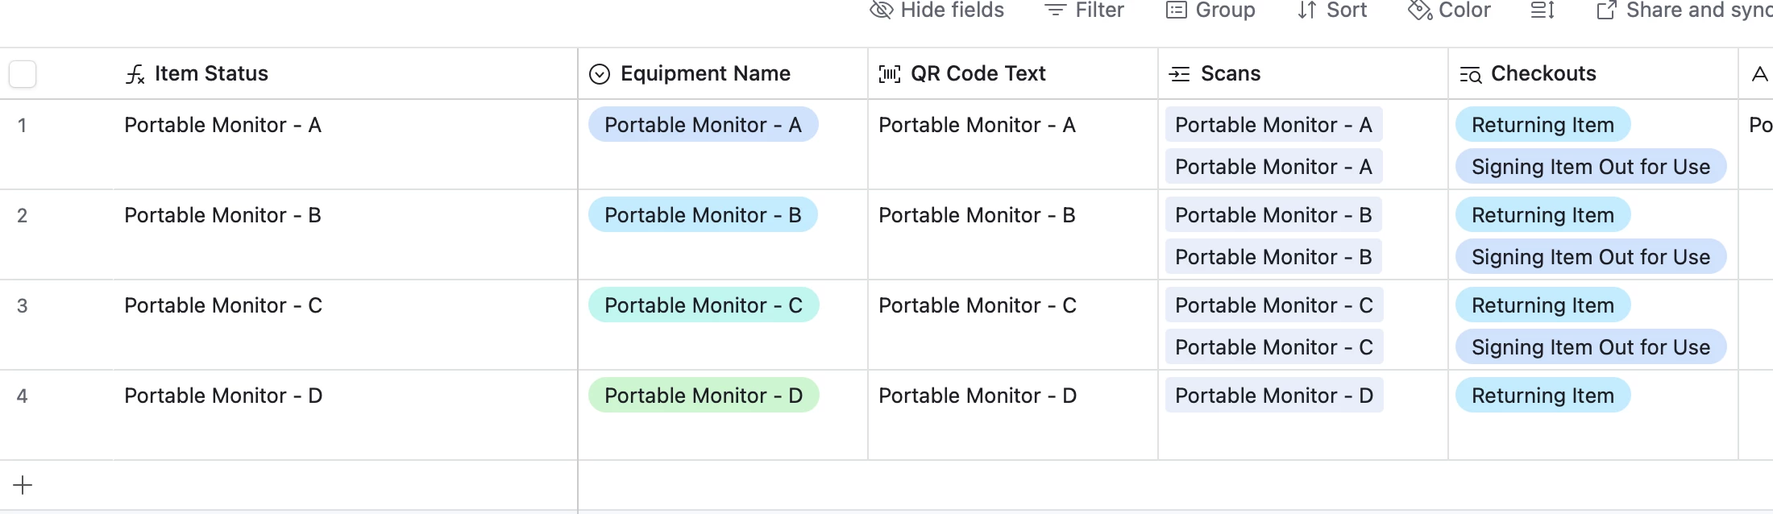Screen dimensions: 1773x514
Task: Click the Share and sync icon
Action: tap(1606, 10)
